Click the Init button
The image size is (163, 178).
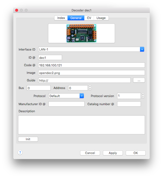[x=28, y=139]
